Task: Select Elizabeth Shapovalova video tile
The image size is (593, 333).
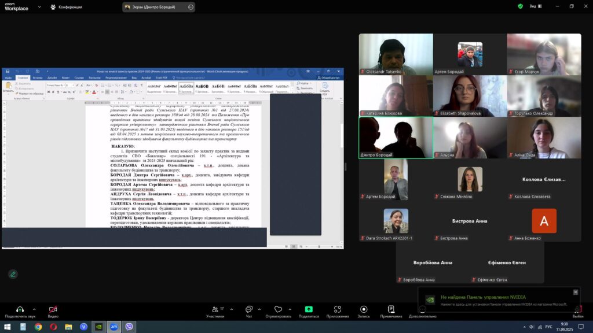Action: coord(470,96)
